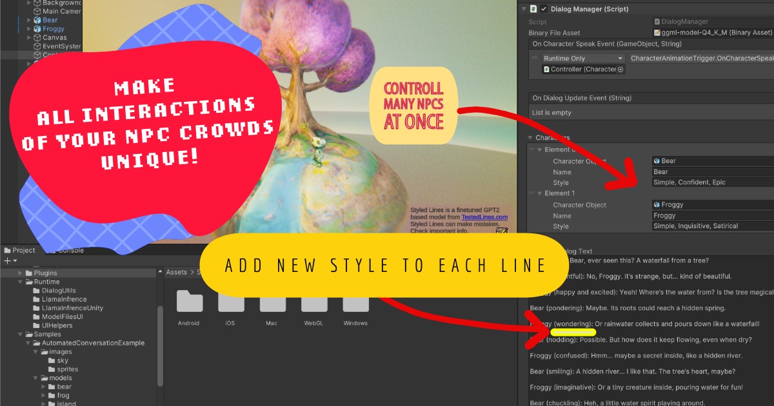Click the drag handle beside Element 0

pos(532,150)
